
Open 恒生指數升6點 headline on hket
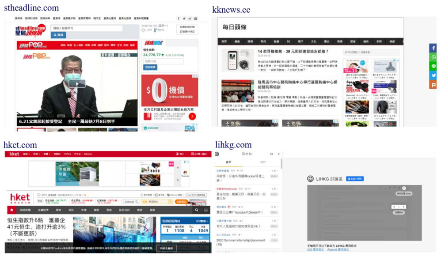tap(37, 227)
